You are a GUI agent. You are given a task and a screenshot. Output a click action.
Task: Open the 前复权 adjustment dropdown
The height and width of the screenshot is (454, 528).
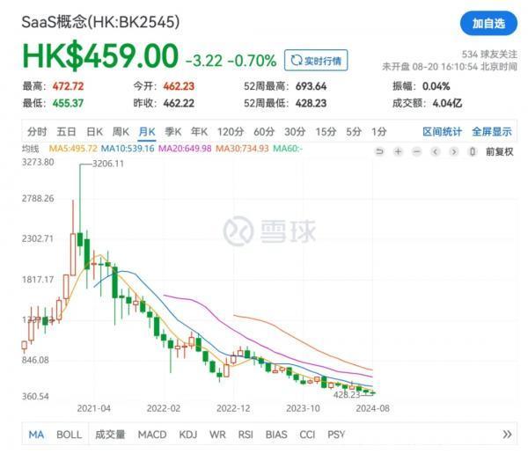tap(498, 151)
